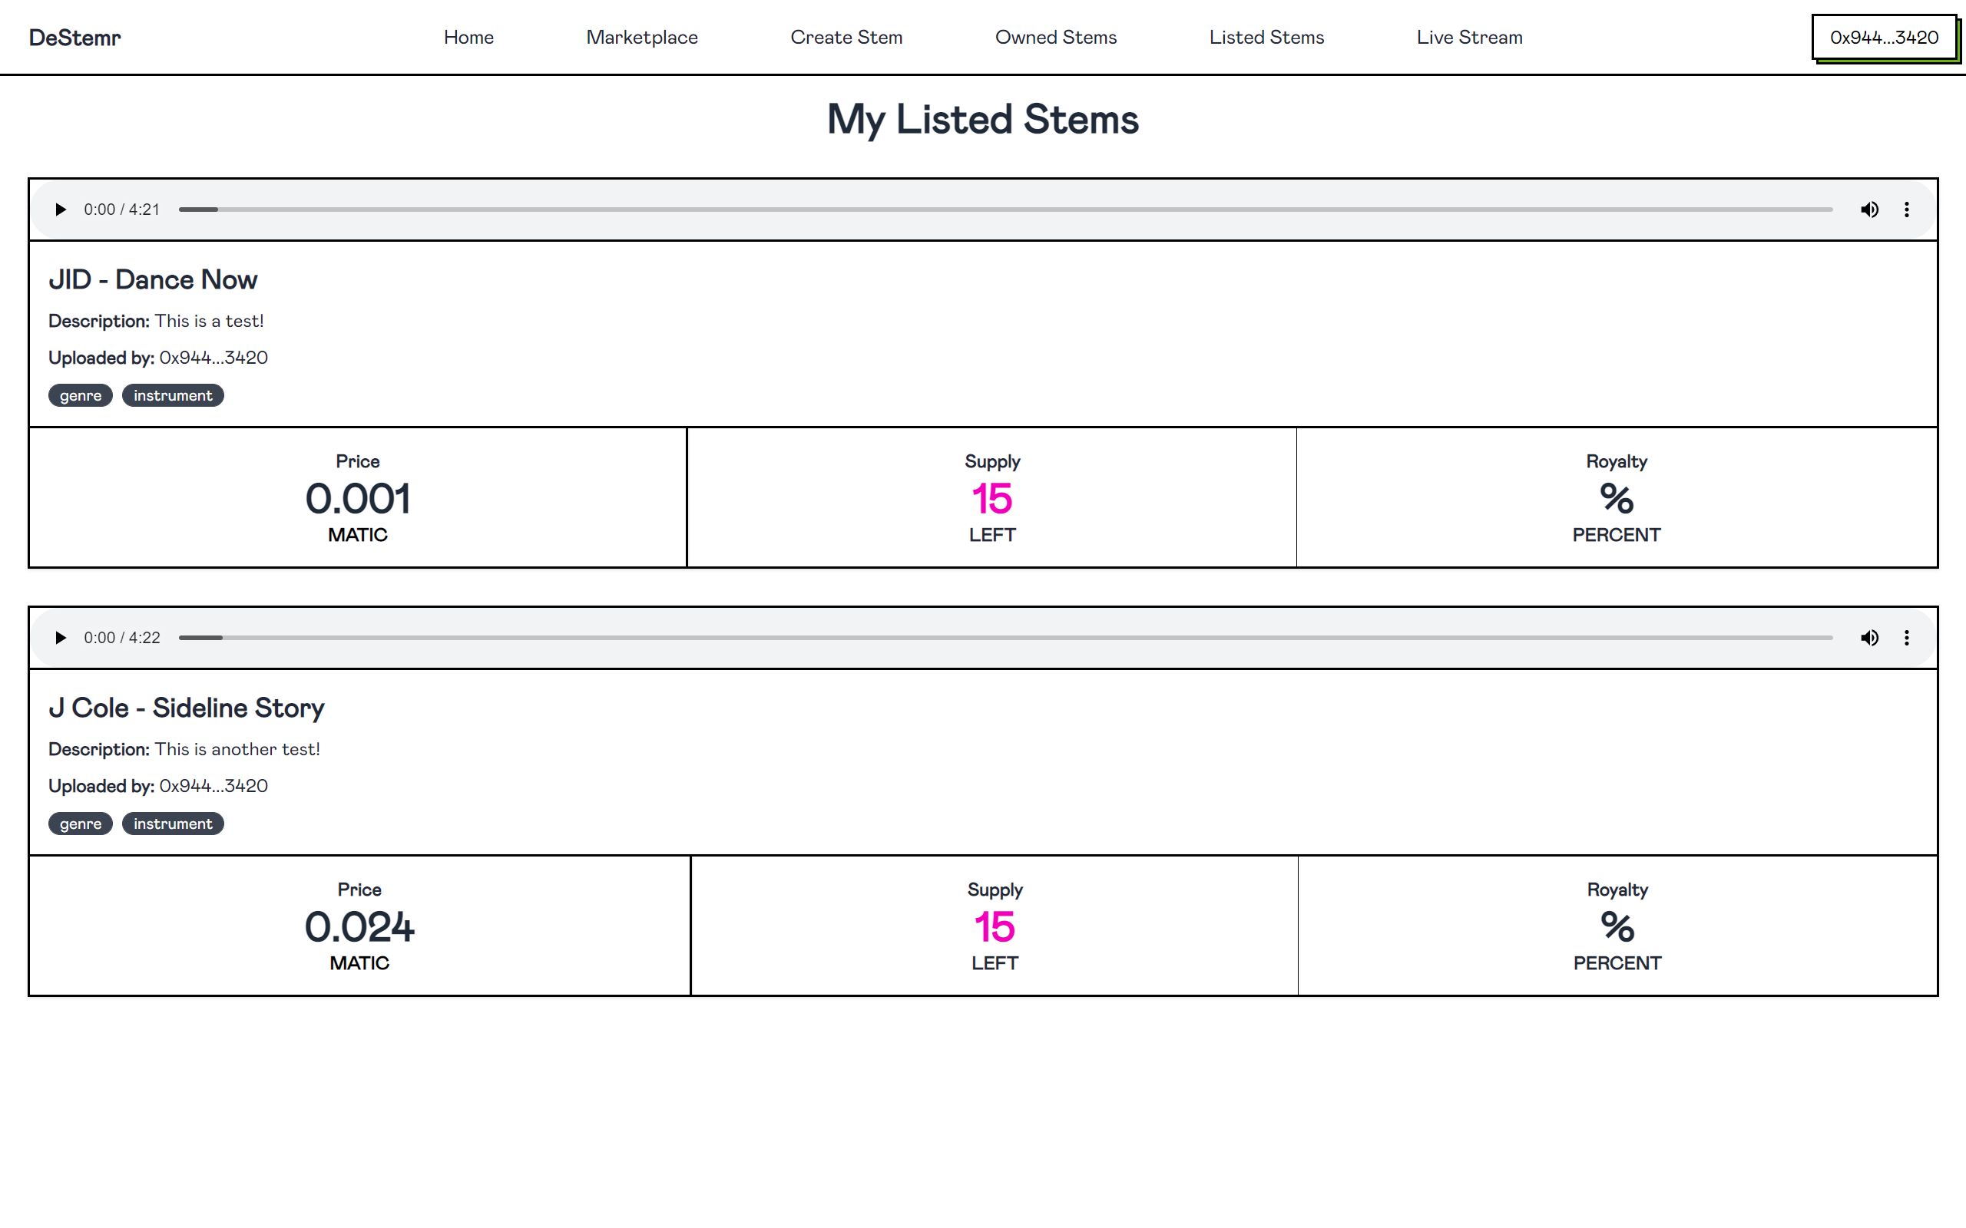Screen dimensions: 1966x1228
Task: Click the instrument tag on Dance Now stem
Action: [x=173, y=394]
